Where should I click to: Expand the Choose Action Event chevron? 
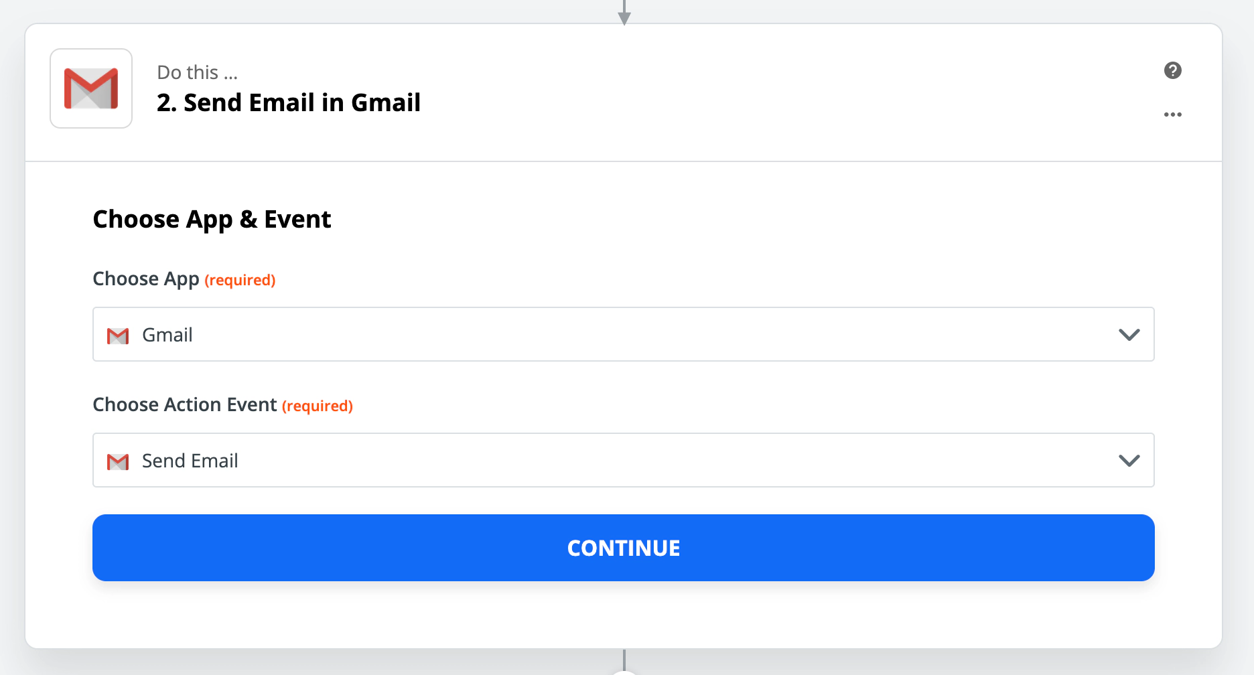[x=1129, y=461]
